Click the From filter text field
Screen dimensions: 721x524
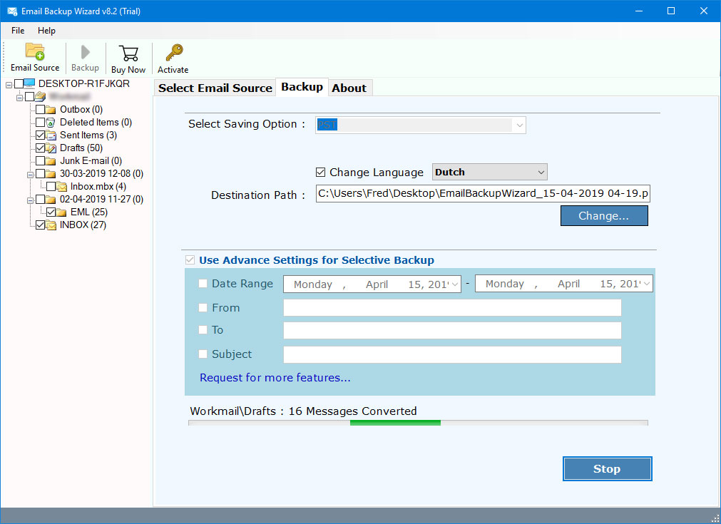(452, 308)
